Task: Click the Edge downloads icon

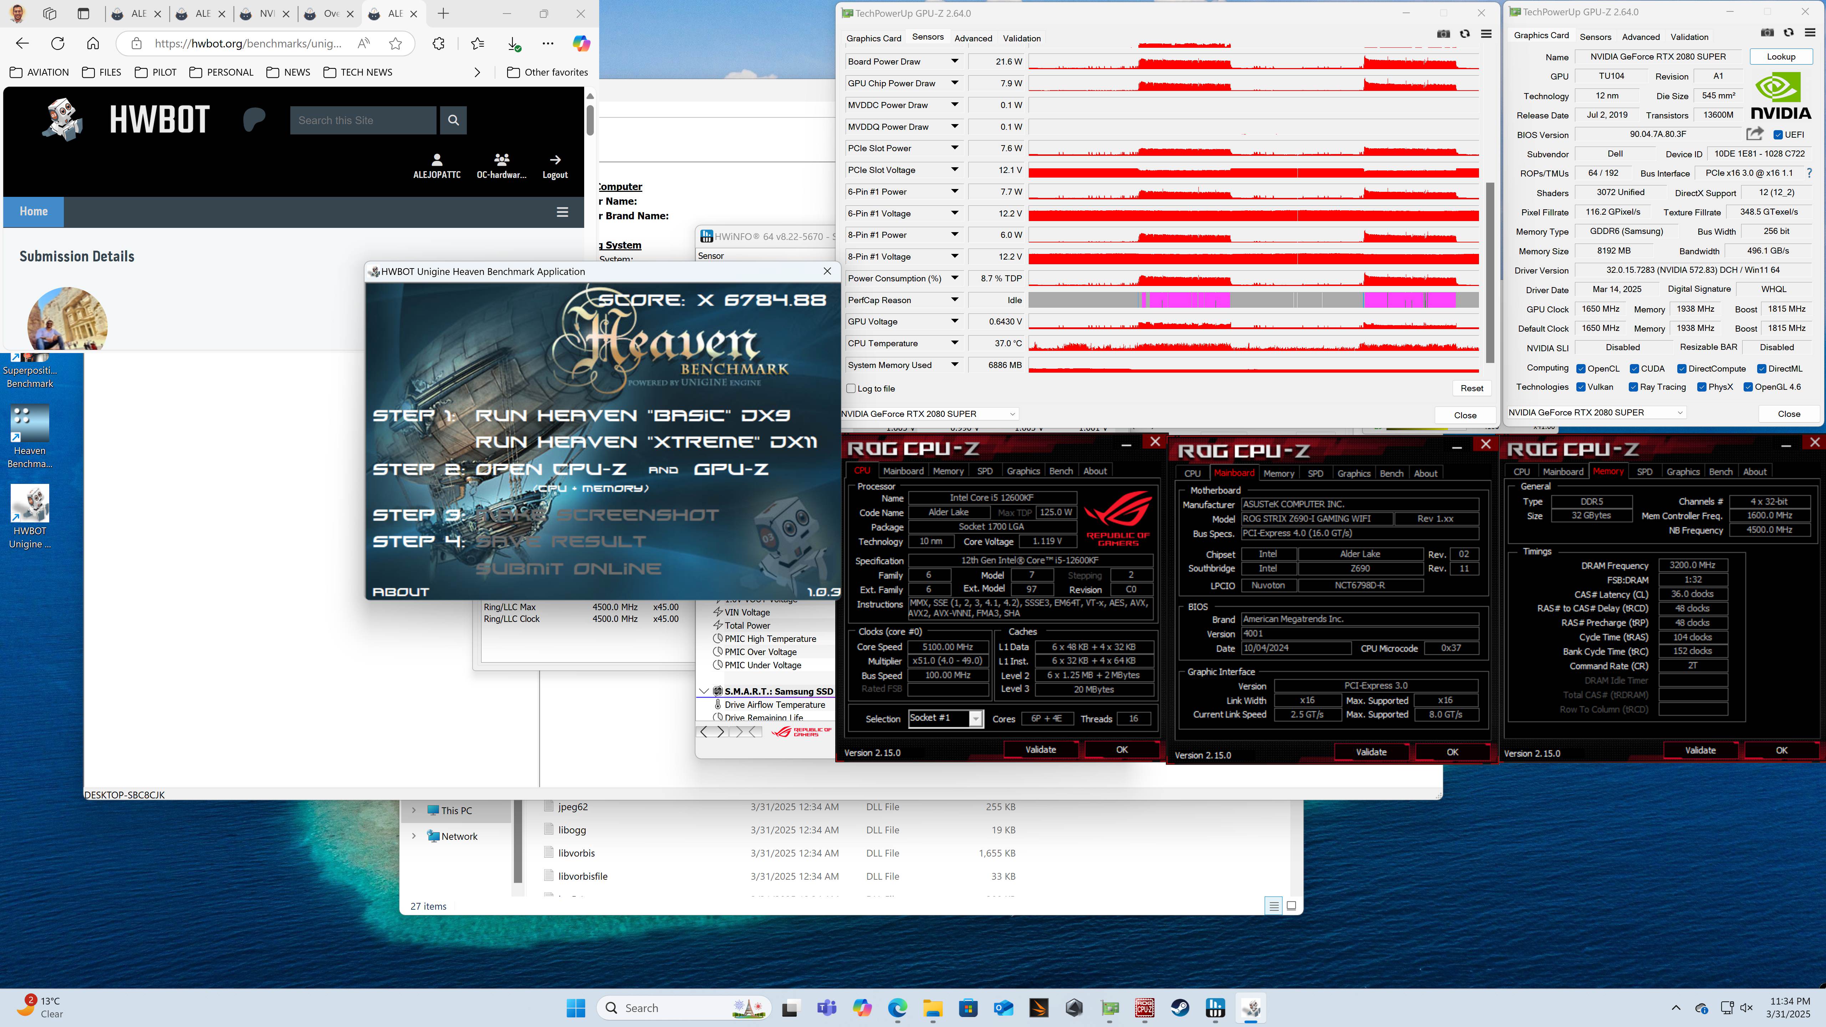Action: 515,44
